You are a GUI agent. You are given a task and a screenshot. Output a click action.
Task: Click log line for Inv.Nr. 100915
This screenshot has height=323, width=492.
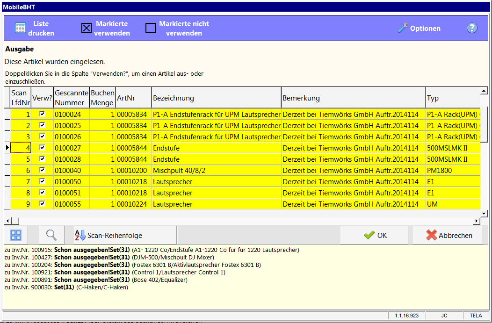152,250
